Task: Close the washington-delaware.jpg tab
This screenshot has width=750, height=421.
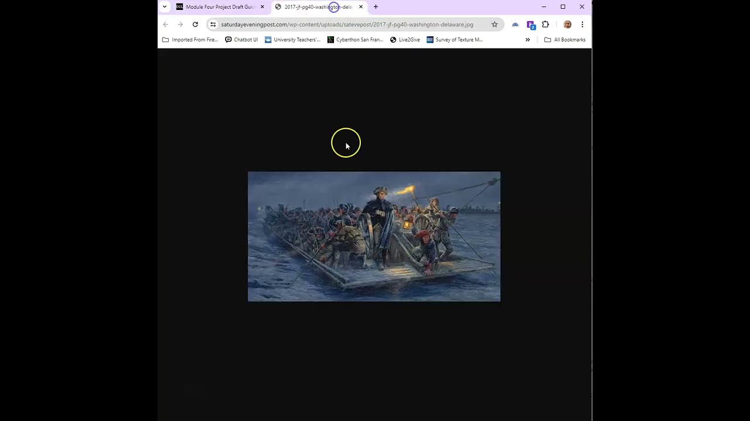Action: (361, 7)
